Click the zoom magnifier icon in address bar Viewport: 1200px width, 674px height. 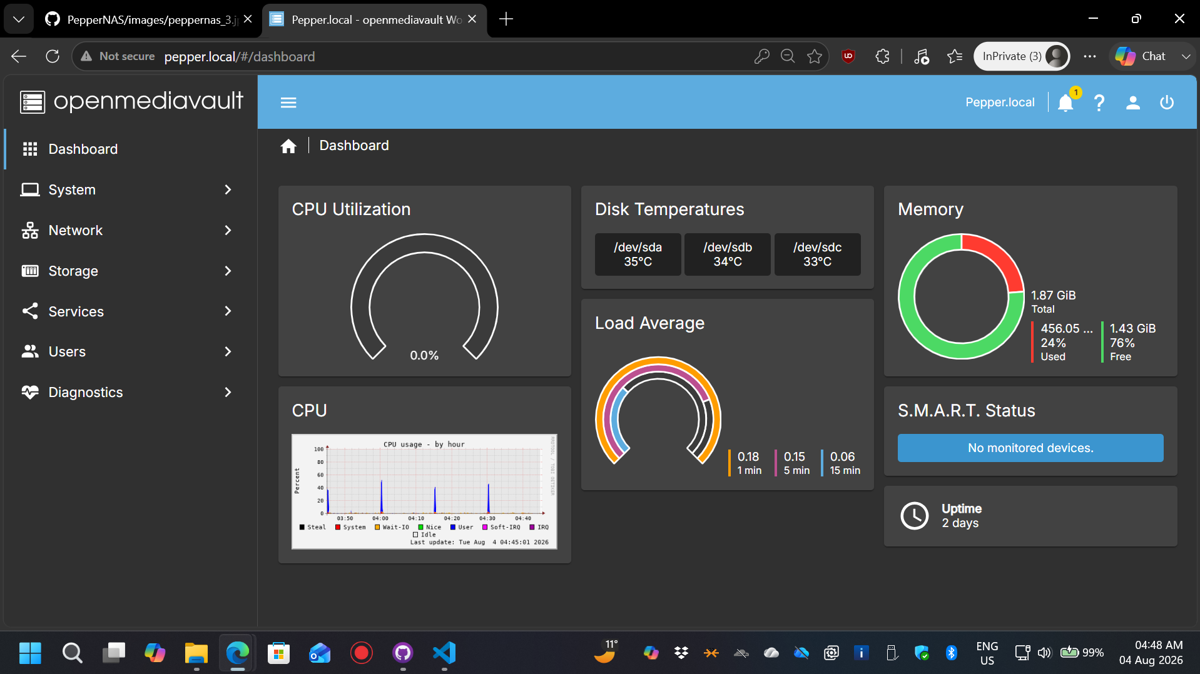(788, 56)
